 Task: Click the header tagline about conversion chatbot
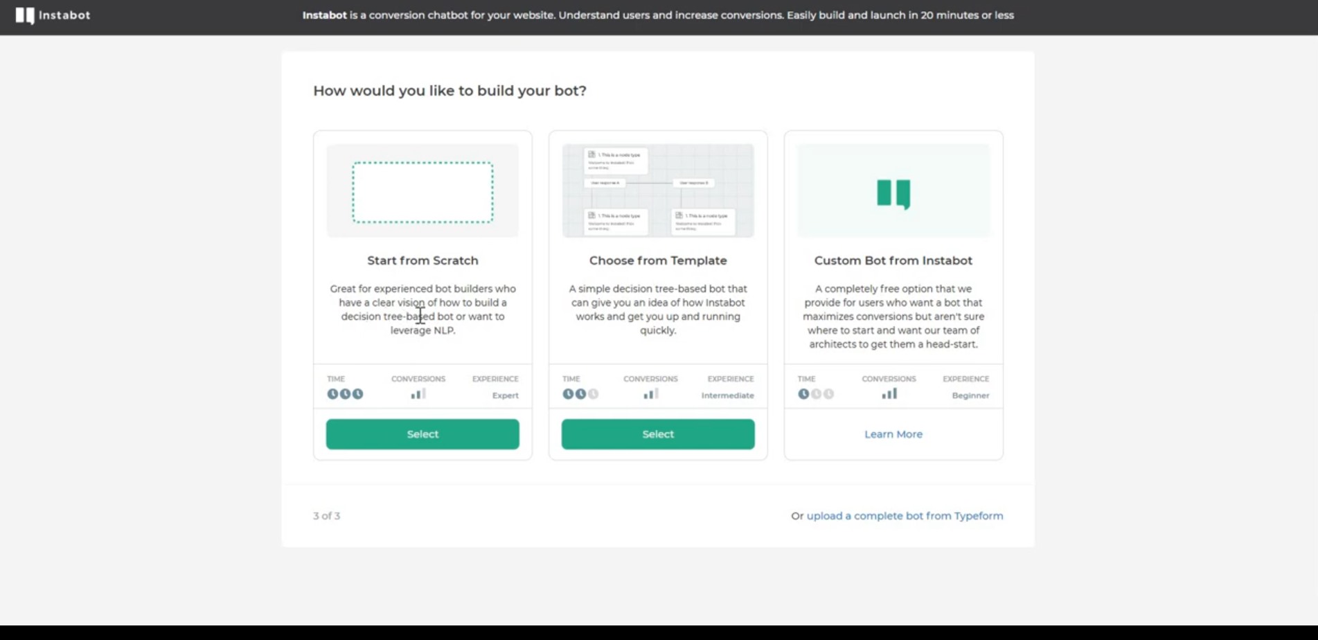658,15
